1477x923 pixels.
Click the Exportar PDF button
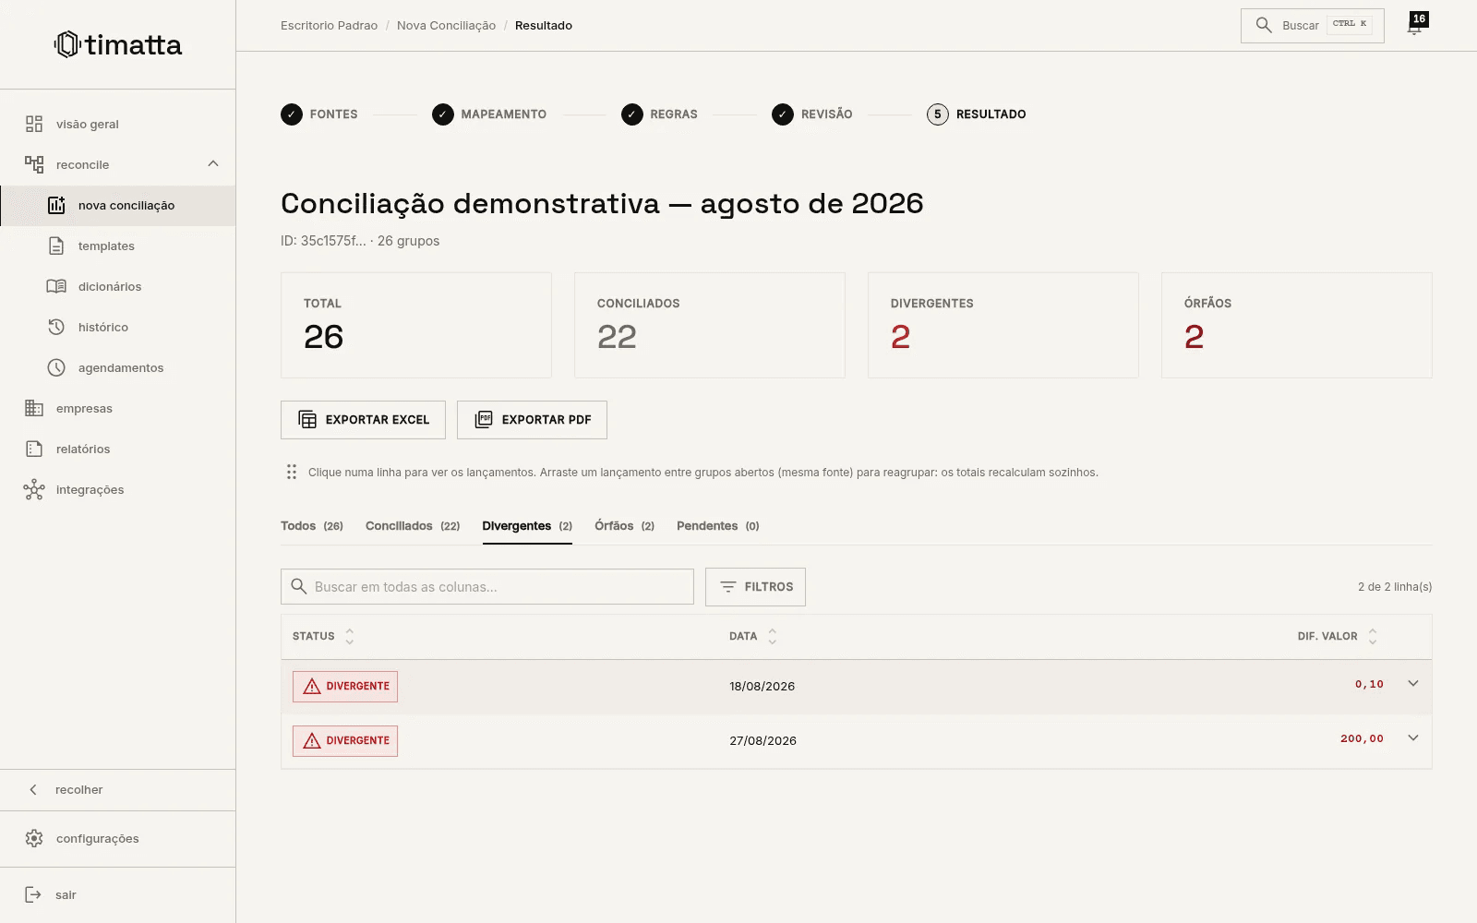pyautogui.click(x=532, y=420)
